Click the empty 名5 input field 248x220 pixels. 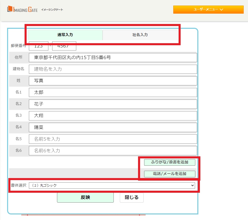click(x=113, y=139)
